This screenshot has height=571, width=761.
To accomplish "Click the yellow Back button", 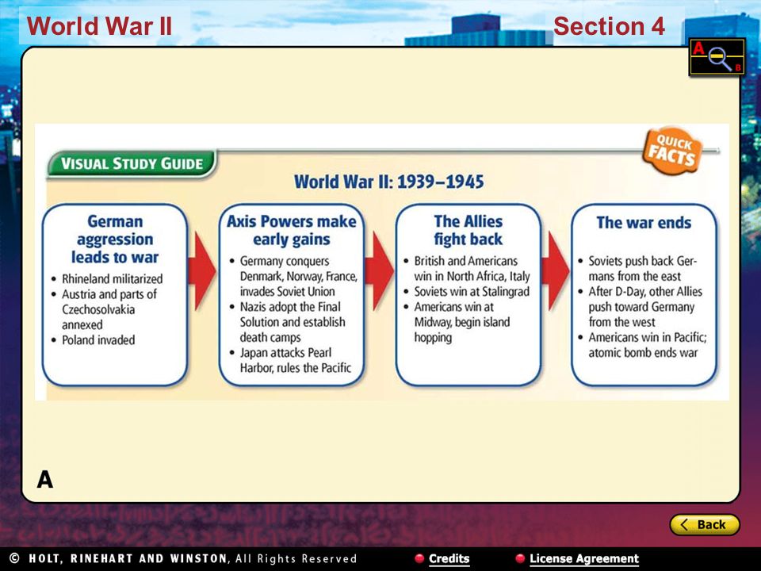I will click(705, 524).
